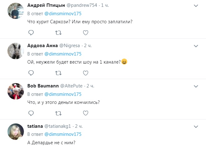206x147 pixels.
Task: Reply to Андрей Птицын's tweet
Action: point(31,33)
